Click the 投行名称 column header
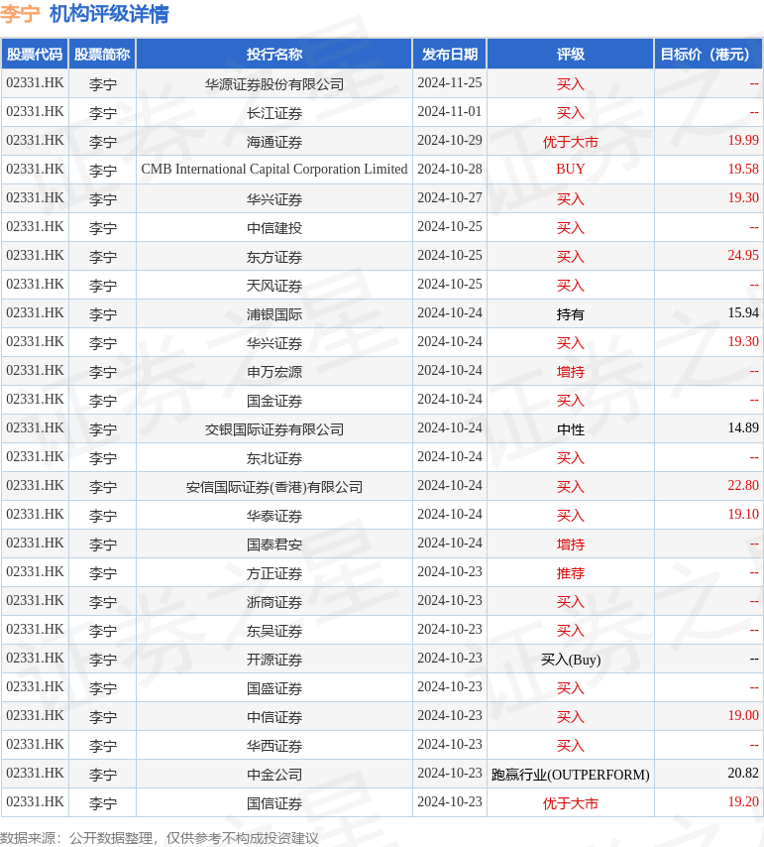The image size is (764, 847). pos(274,54)
